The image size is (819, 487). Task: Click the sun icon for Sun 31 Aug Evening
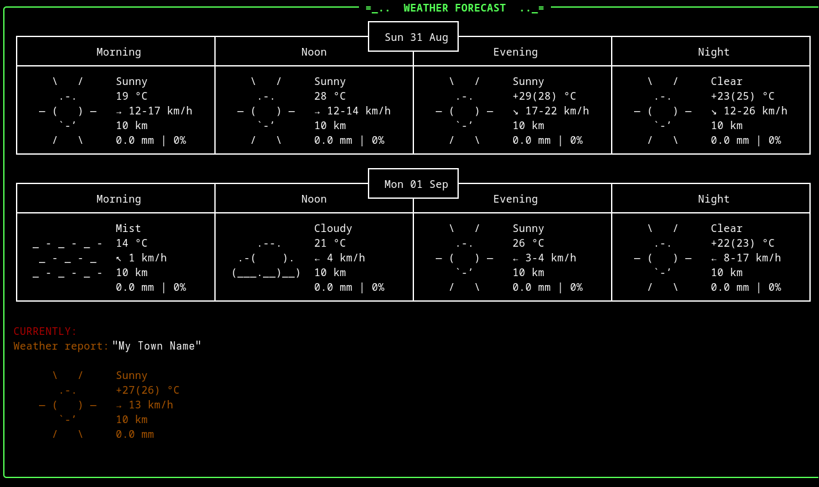465,111
